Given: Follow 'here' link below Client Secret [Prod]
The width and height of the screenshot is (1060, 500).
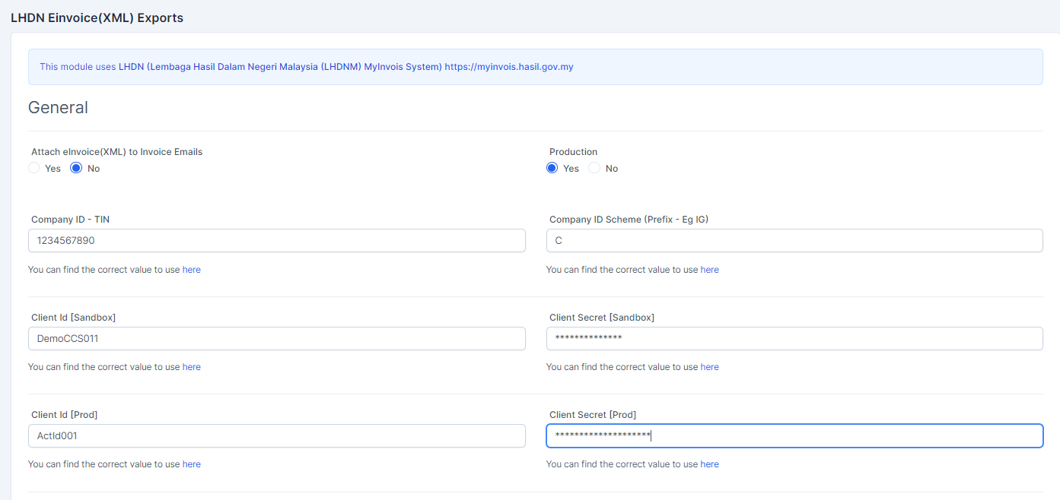Looking at the screenshot, I should tap(709, 464).
